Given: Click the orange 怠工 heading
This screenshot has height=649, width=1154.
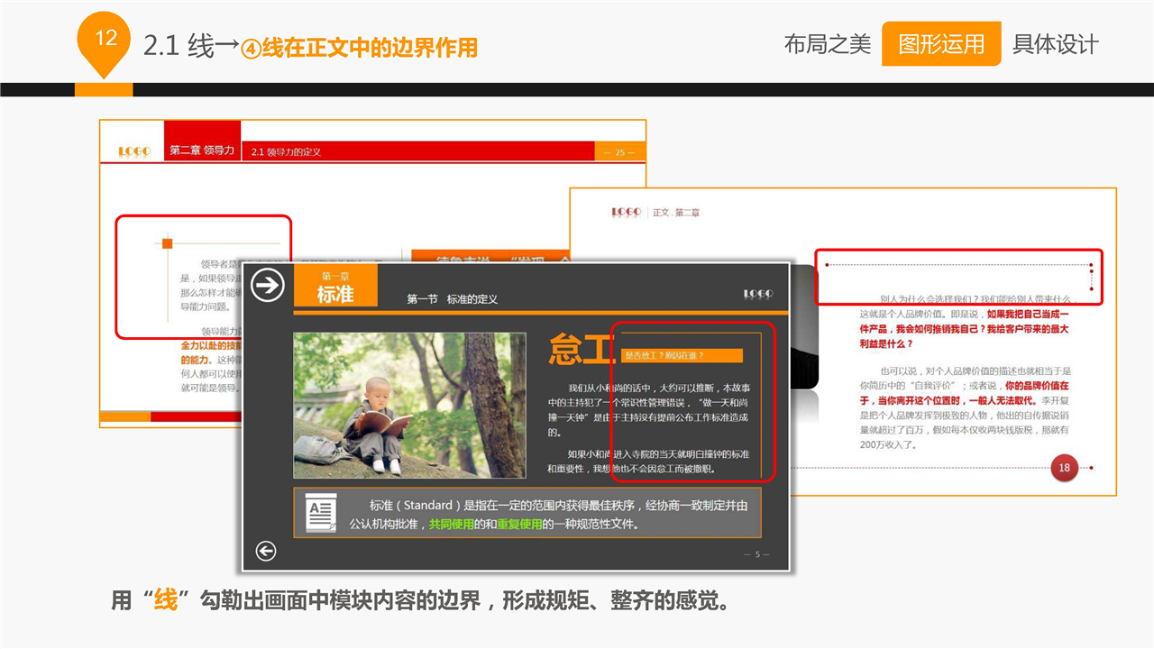Looking at the screenshot, I should coord(581,350).
